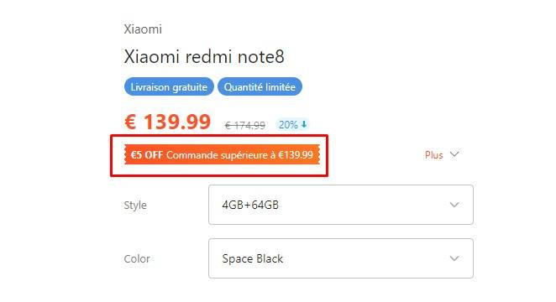
Task: Click the chevron icon in the Style box
Action: pos(454,205)
